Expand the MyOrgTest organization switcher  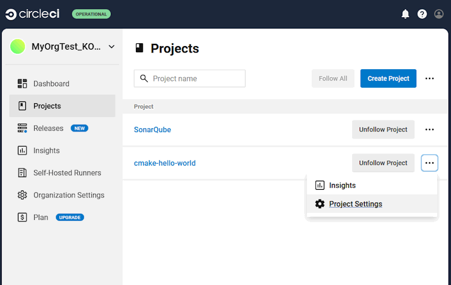[112, 47]
